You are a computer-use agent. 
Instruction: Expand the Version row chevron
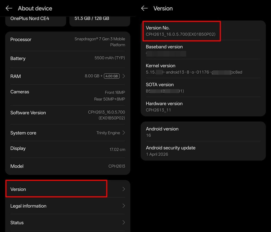coord(124,189)
